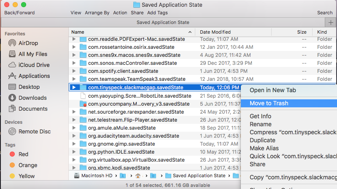Click the green zoom window button
Viewport: 337px width, 189px height.
tap(24, 5)
